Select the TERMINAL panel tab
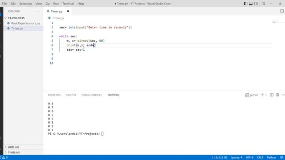285x160 pixels. (114, 95)
